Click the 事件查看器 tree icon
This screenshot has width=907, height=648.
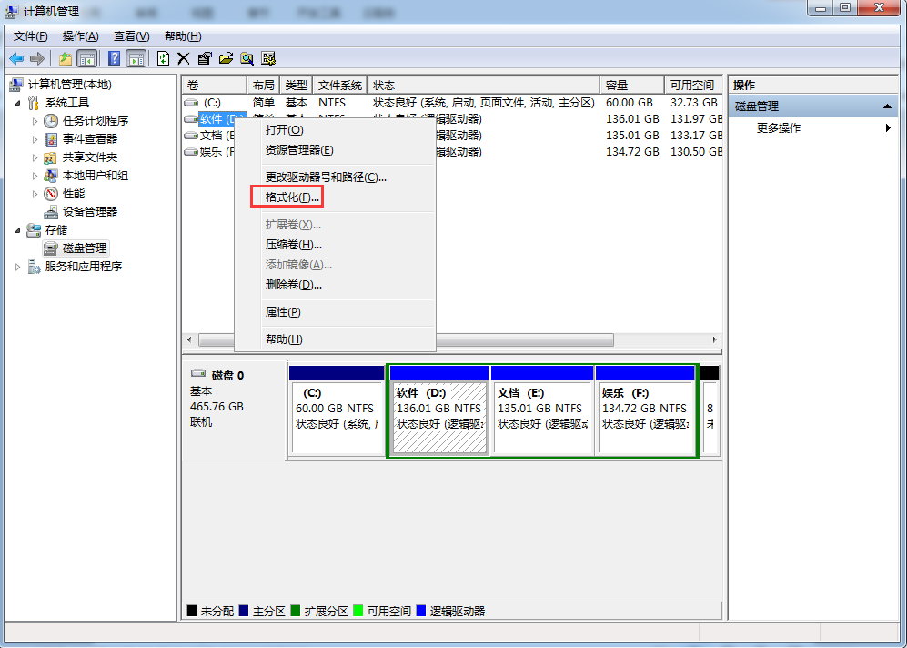point(51,139)
